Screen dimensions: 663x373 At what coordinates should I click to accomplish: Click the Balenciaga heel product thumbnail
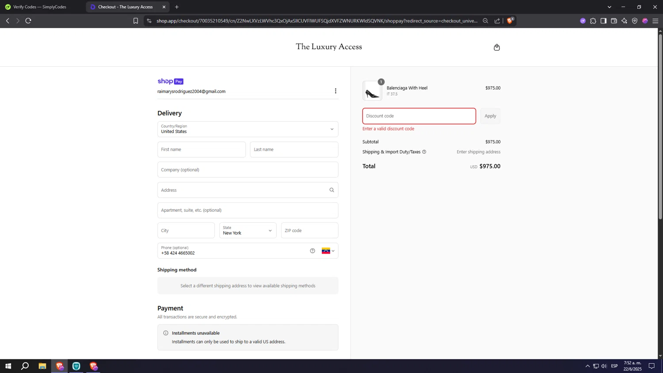pyautogui.click(x=372, y=91)
